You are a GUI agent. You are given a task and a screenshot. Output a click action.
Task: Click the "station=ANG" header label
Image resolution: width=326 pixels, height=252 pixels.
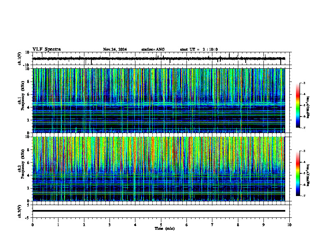click(x=153, y=49)
